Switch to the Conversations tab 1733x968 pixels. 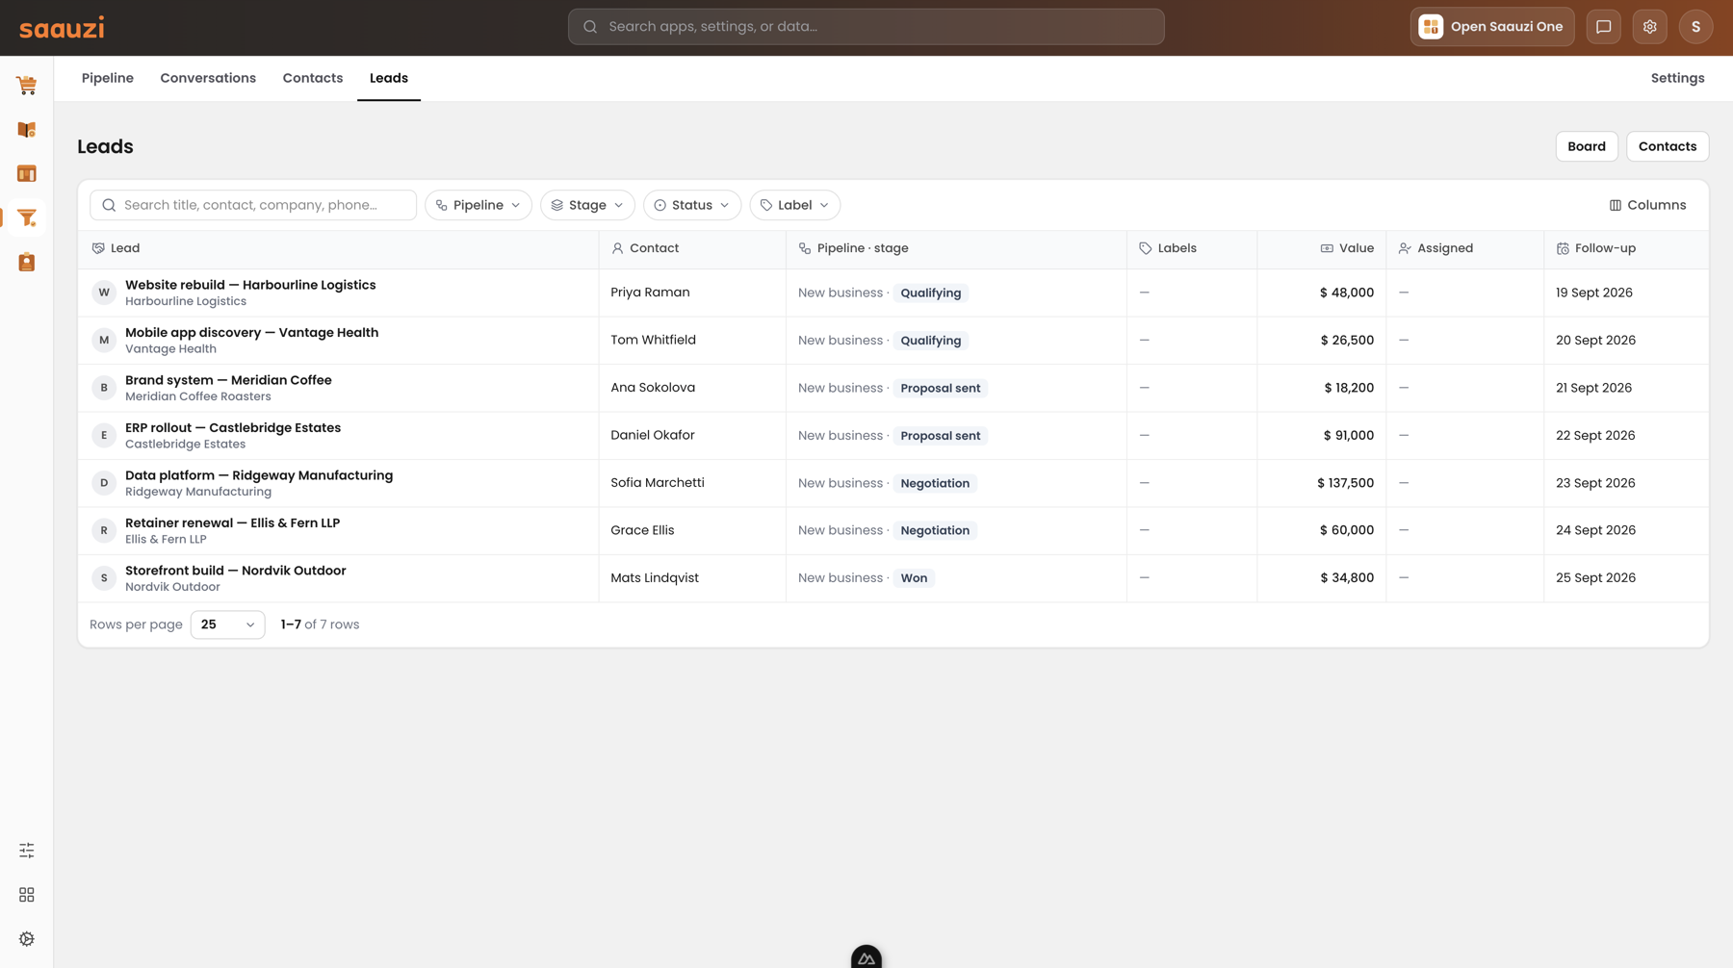pyautogui.click(x=208, y=78)
